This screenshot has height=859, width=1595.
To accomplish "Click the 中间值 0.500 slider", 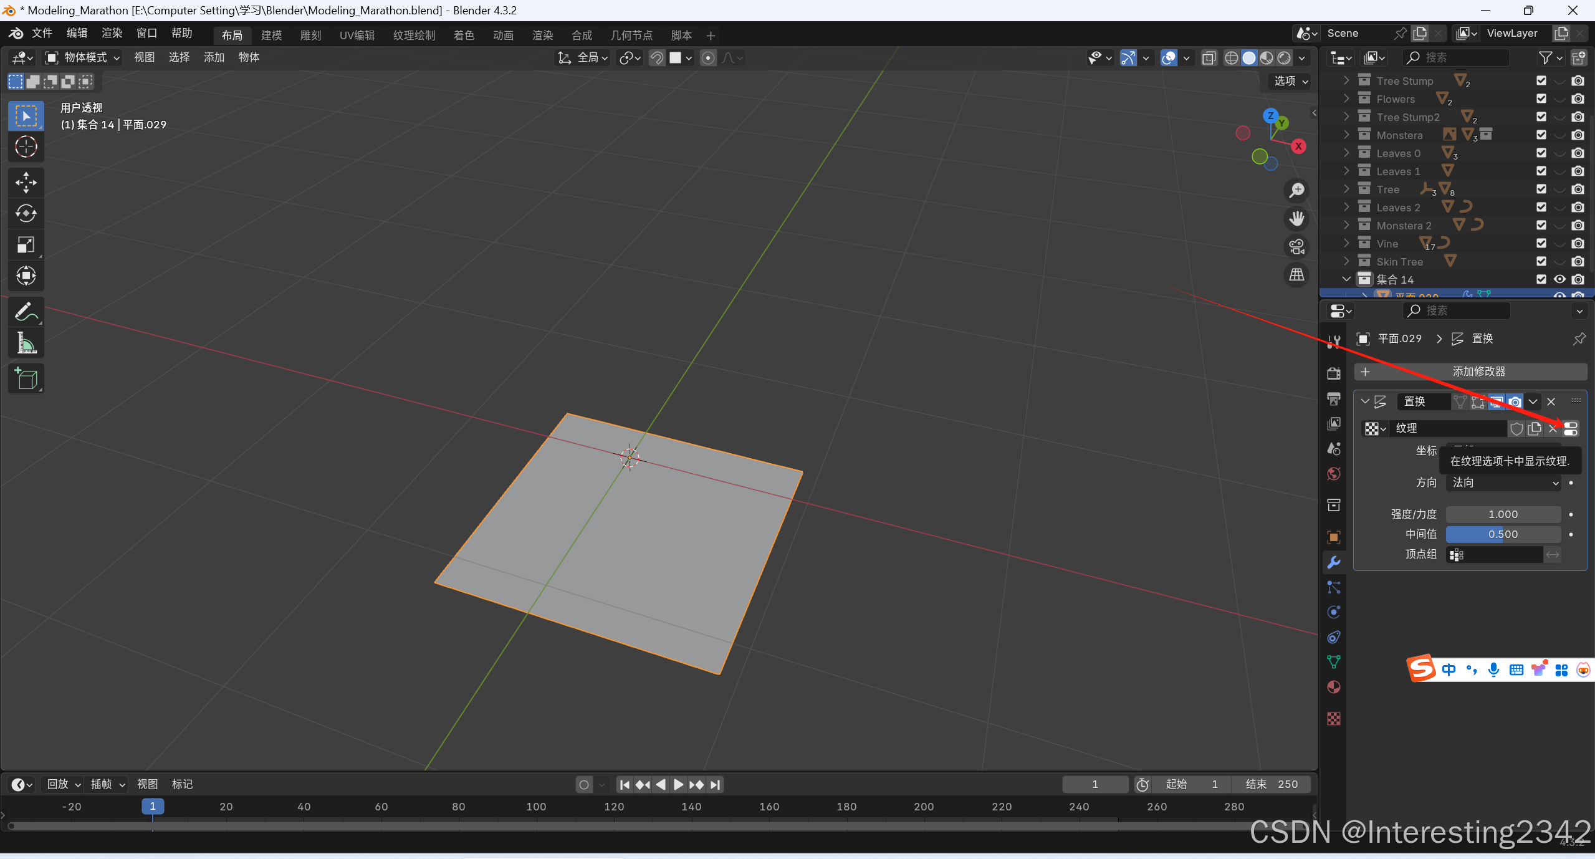I will point(1503,534).
